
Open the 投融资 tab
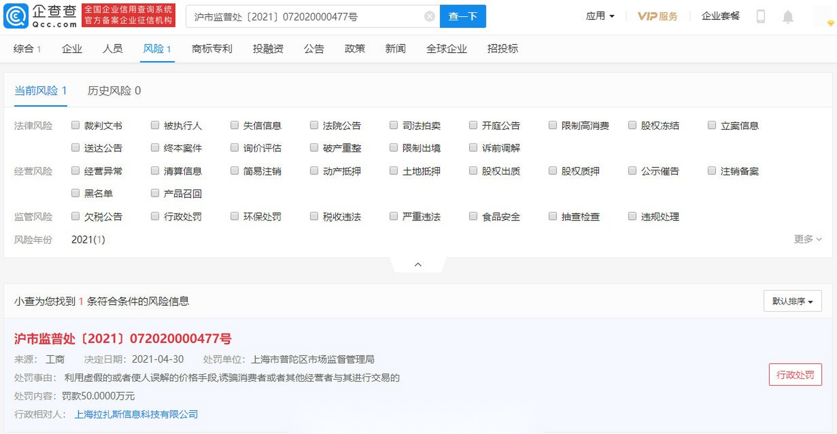(x=268, y=49)
